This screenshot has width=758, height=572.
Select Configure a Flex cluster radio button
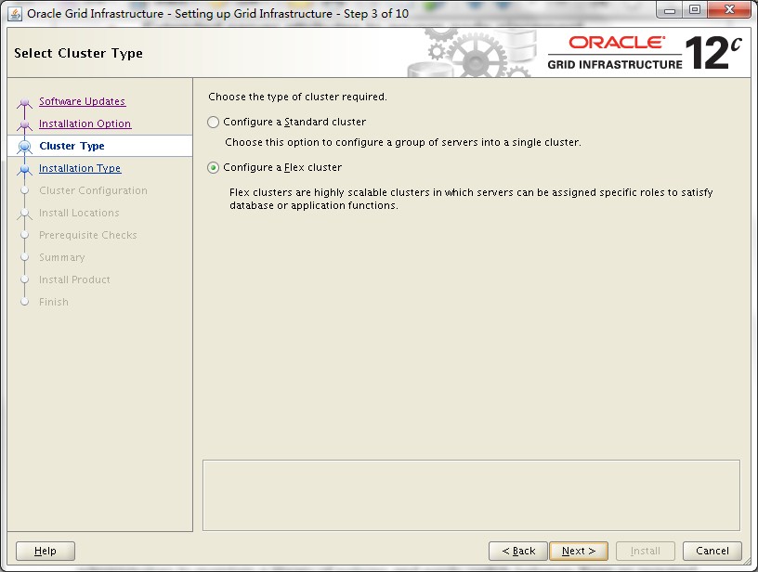click(214, 168)
